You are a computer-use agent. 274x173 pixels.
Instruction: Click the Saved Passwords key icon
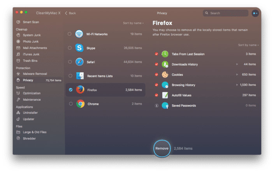click(165, 105)
